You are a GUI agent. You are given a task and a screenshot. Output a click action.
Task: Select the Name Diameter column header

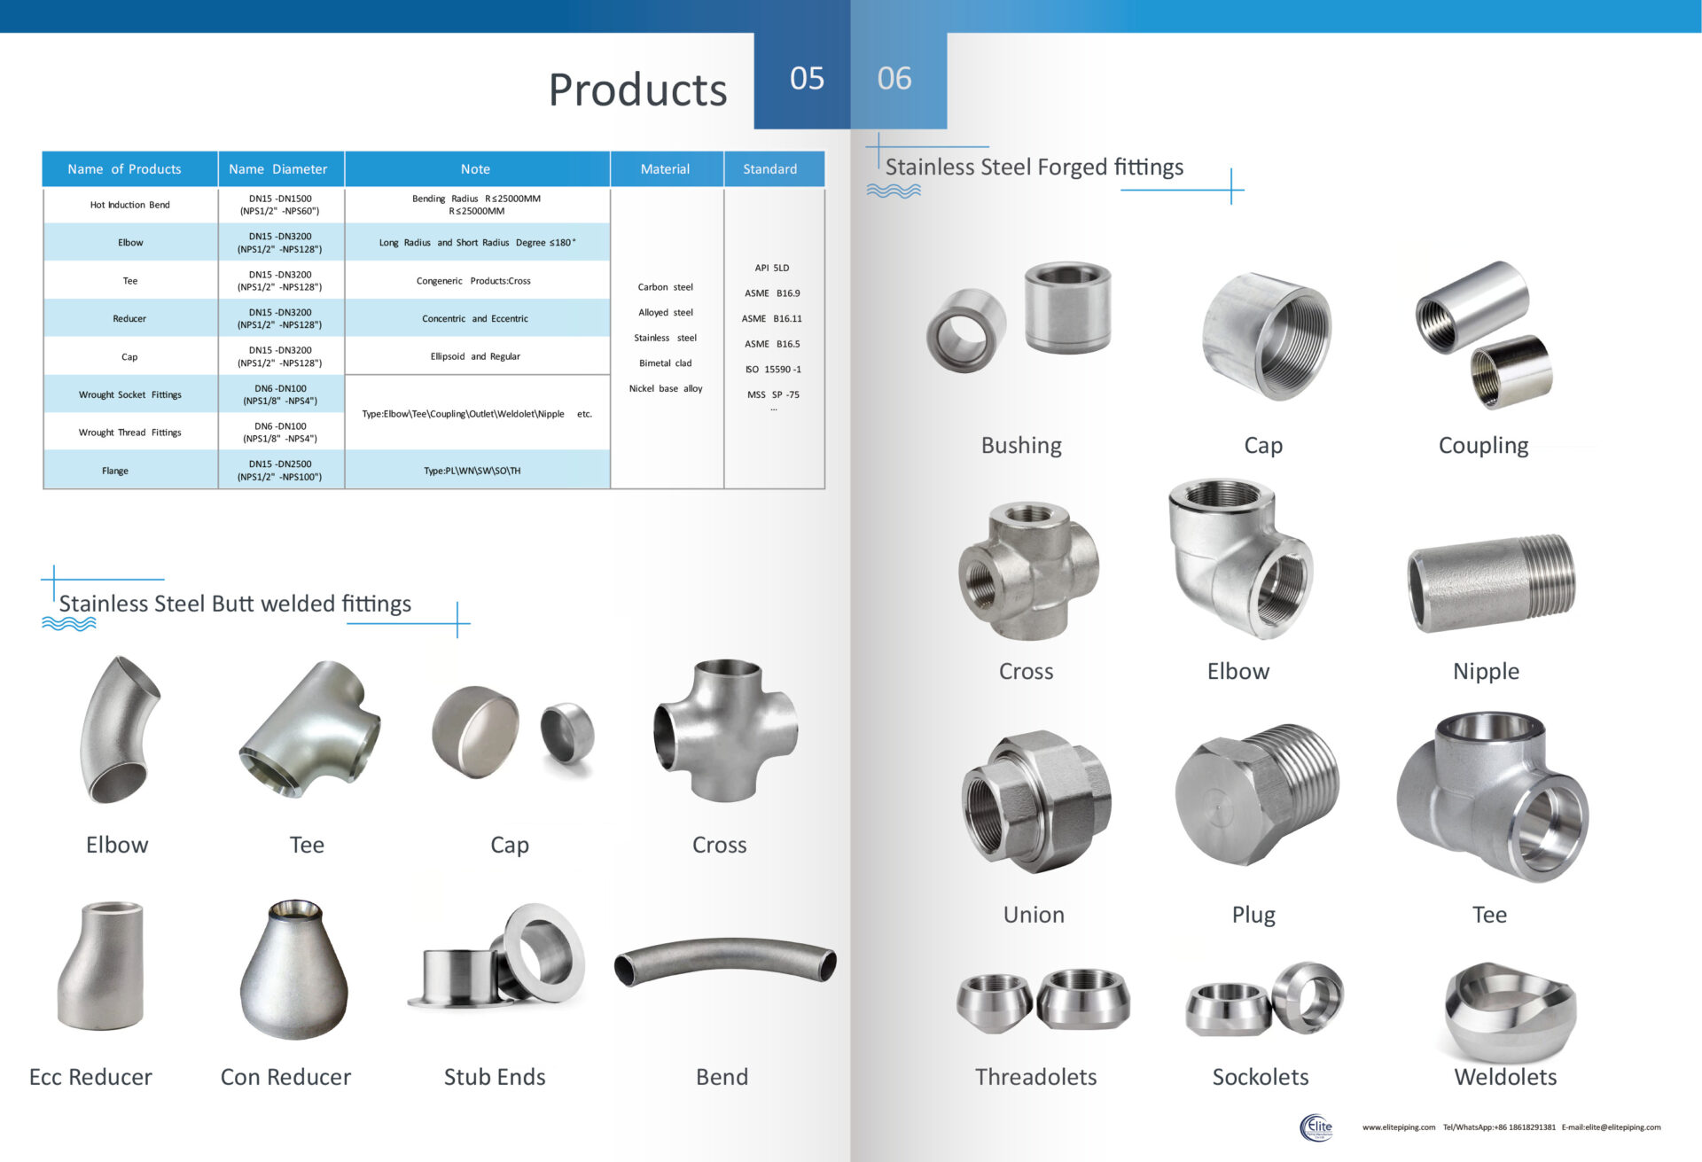click(x=280, y=168)
